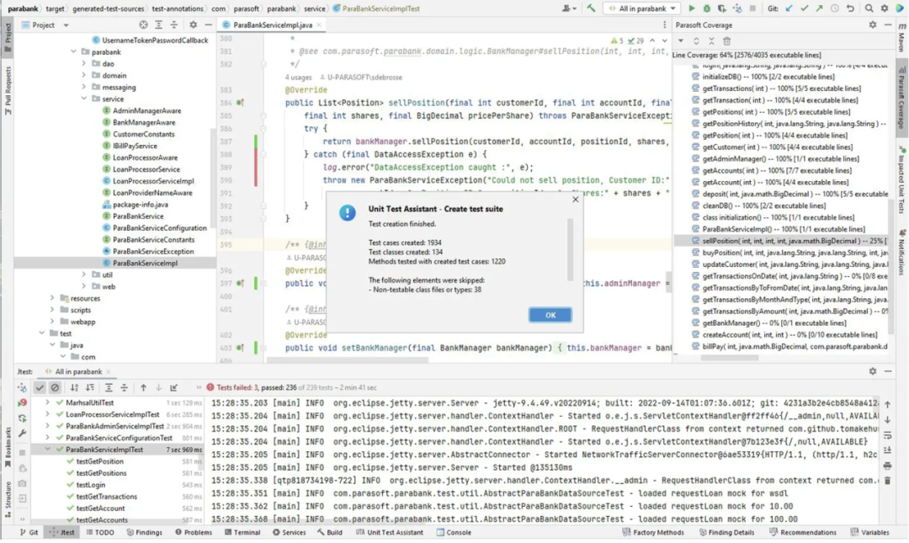909x543 pixels.
Task: Sort test results by duration
Action: (90, 387)
